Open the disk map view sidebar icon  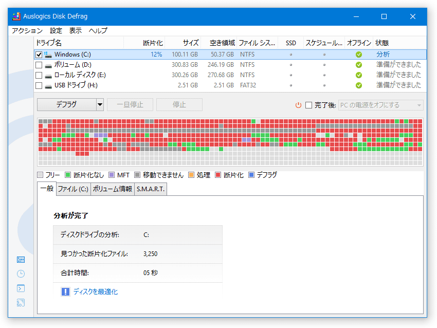pos(21,260)
